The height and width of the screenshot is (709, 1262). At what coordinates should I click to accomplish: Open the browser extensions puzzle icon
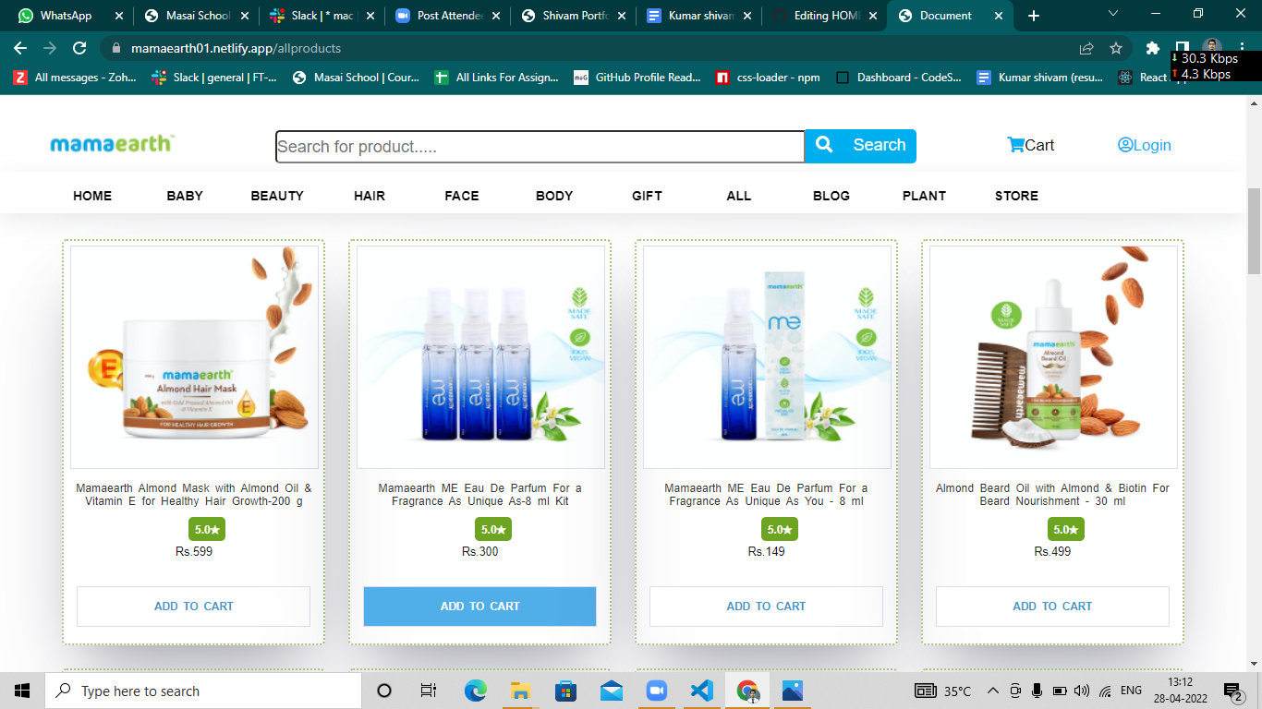click(1152, 48)
